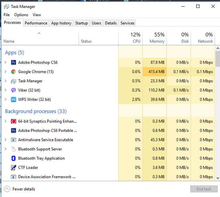The width and height of the screenshot is (220, 197).
Task: Click the Adobe Photoshop CS6 app icon
Action: (13, 63)
